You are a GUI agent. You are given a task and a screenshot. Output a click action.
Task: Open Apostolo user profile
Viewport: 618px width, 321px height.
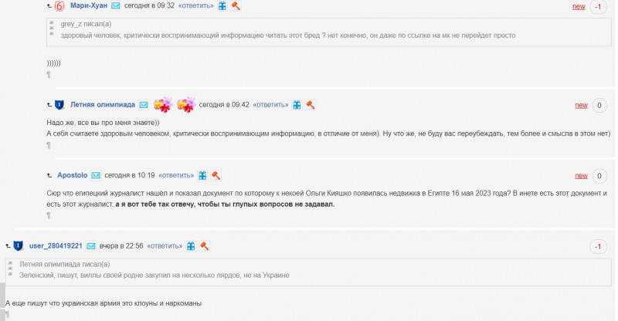click(x=73, y=175)
